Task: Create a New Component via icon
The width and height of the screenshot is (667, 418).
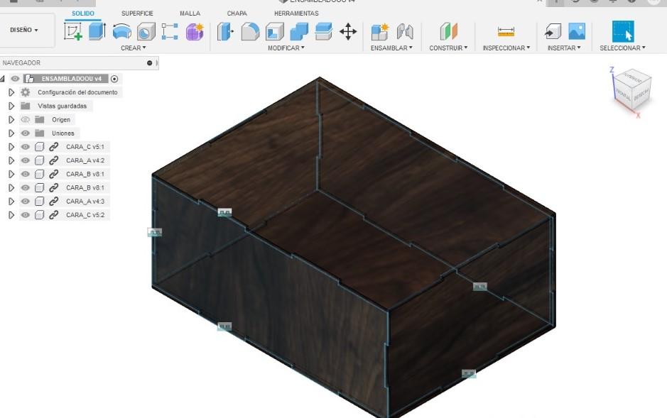Action: tap(379, 32)
